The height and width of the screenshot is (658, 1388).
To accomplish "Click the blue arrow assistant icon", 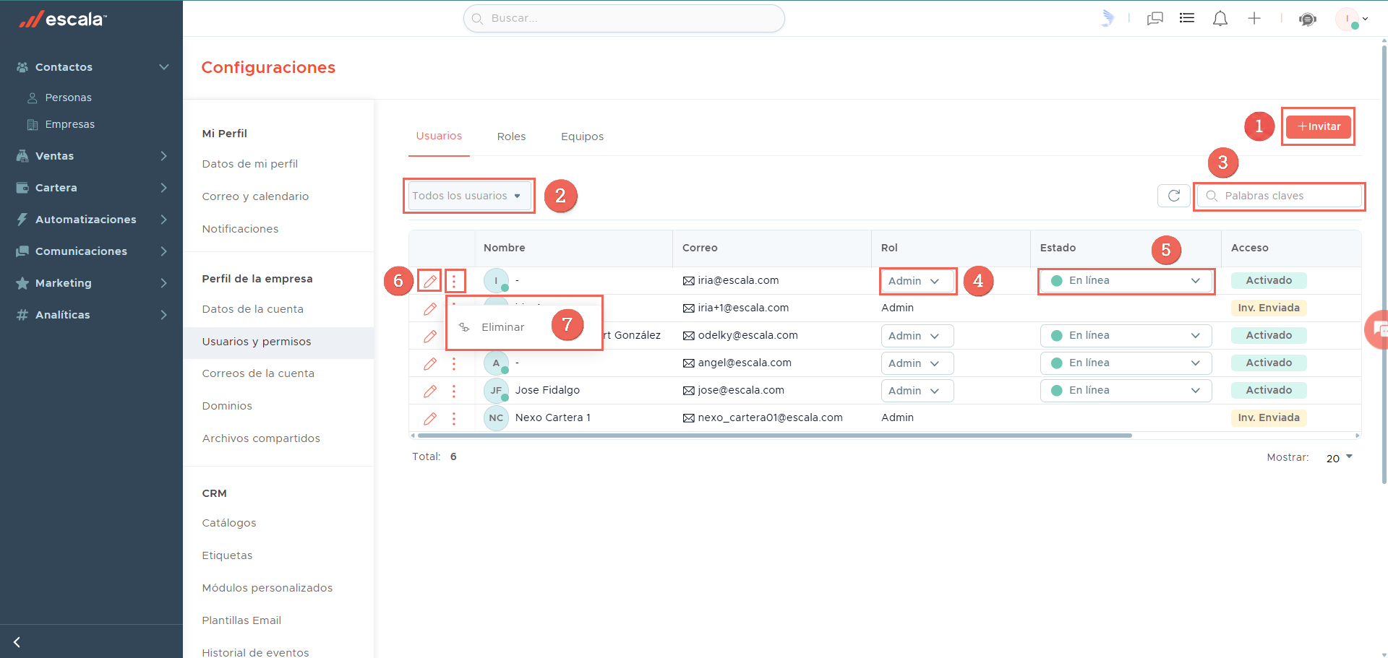I will (1108, 18).
